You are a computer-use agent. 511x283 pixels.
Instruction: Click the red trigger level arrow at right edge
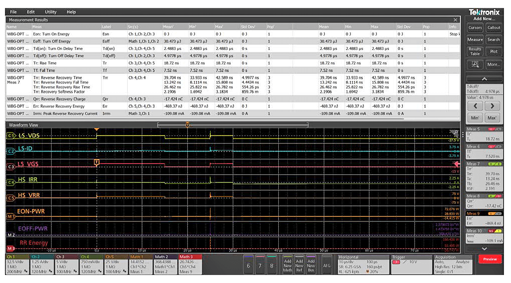click(x=456, y=164)
